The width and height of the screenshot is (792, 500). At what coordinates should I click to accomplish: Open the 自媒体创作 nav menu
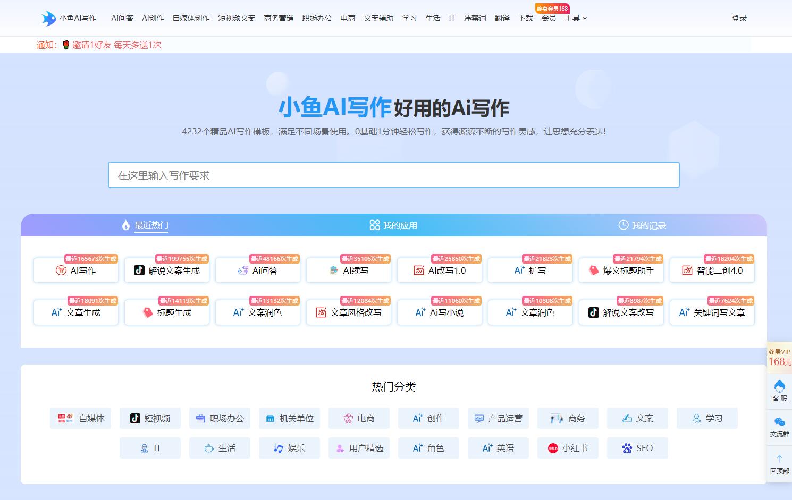pos(191,18)
